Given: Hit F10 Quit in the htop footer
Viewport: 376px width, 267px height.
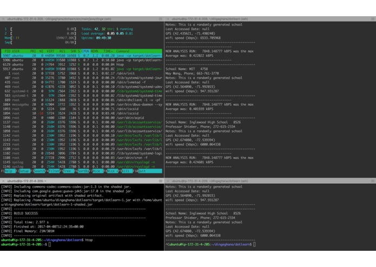Looking at the screenshot, I should pos(148,171).
